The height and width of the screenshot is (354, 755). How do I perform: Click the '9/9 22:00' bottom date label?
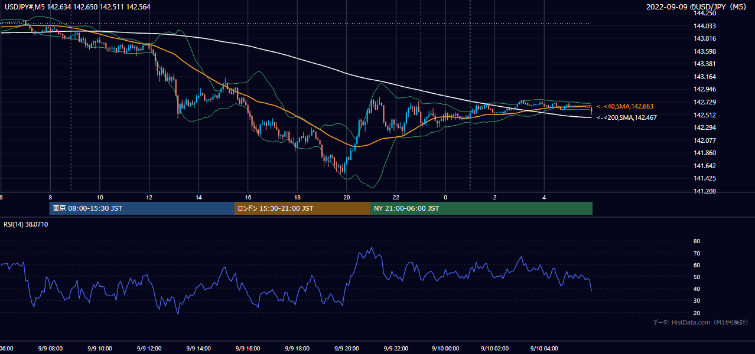pyautogui.click(x=396, y=348)
